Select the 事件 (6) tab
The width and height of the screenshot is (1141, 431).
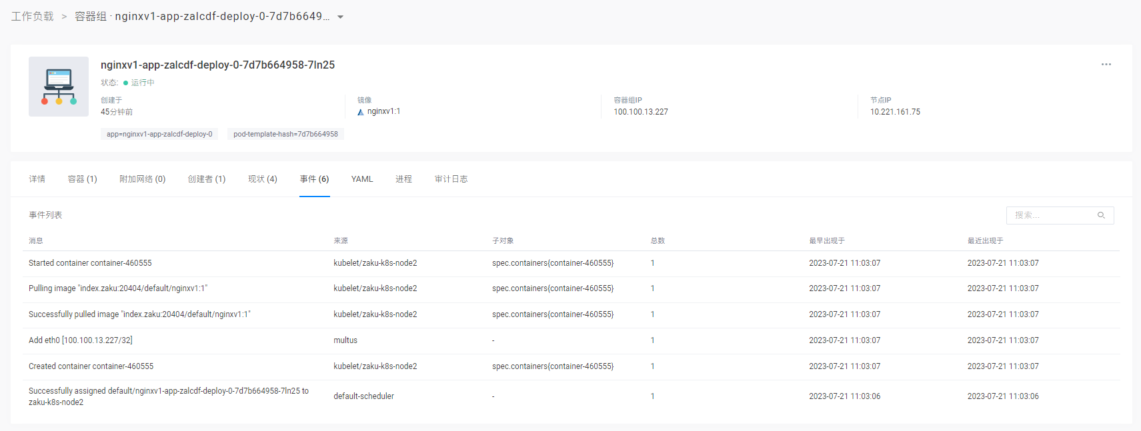point(314,179)
